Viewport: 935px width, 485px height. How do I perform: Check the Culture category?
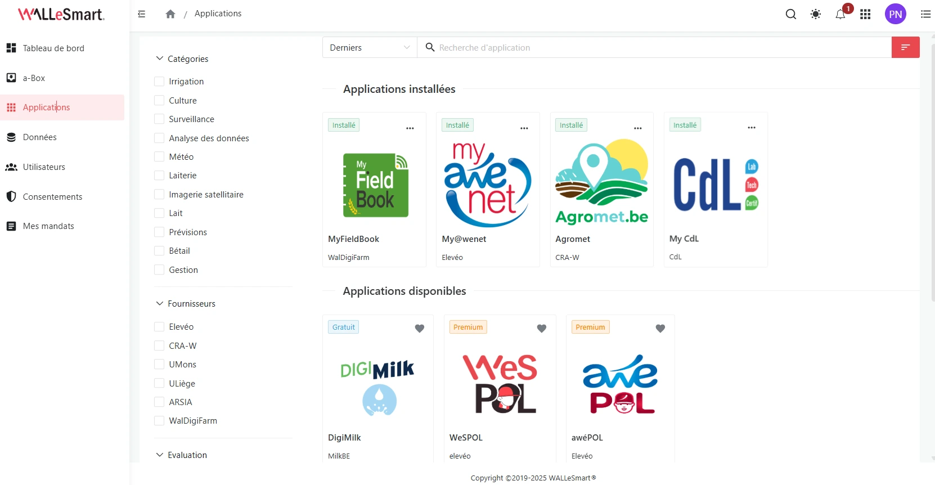(159, 100)
